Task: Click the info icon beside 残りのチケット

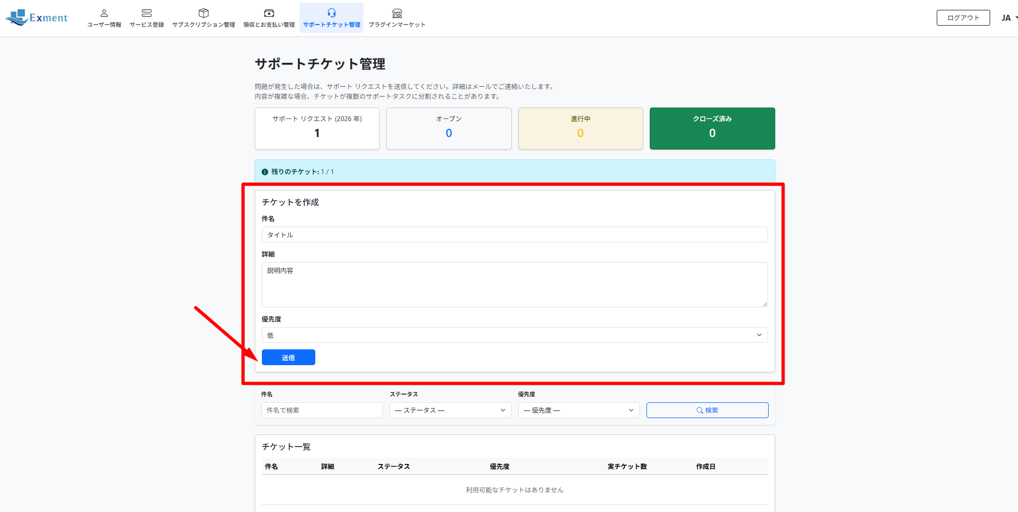Action: click(x=265, y=172)
